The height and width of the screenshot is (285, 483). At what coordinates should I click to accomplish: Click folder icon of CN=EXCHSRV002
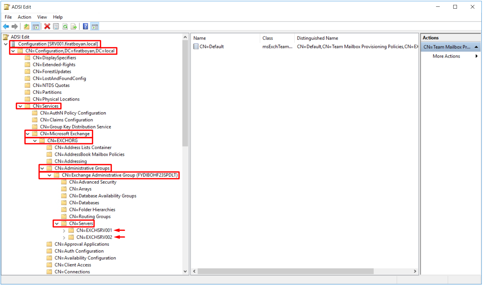[71, 237]
